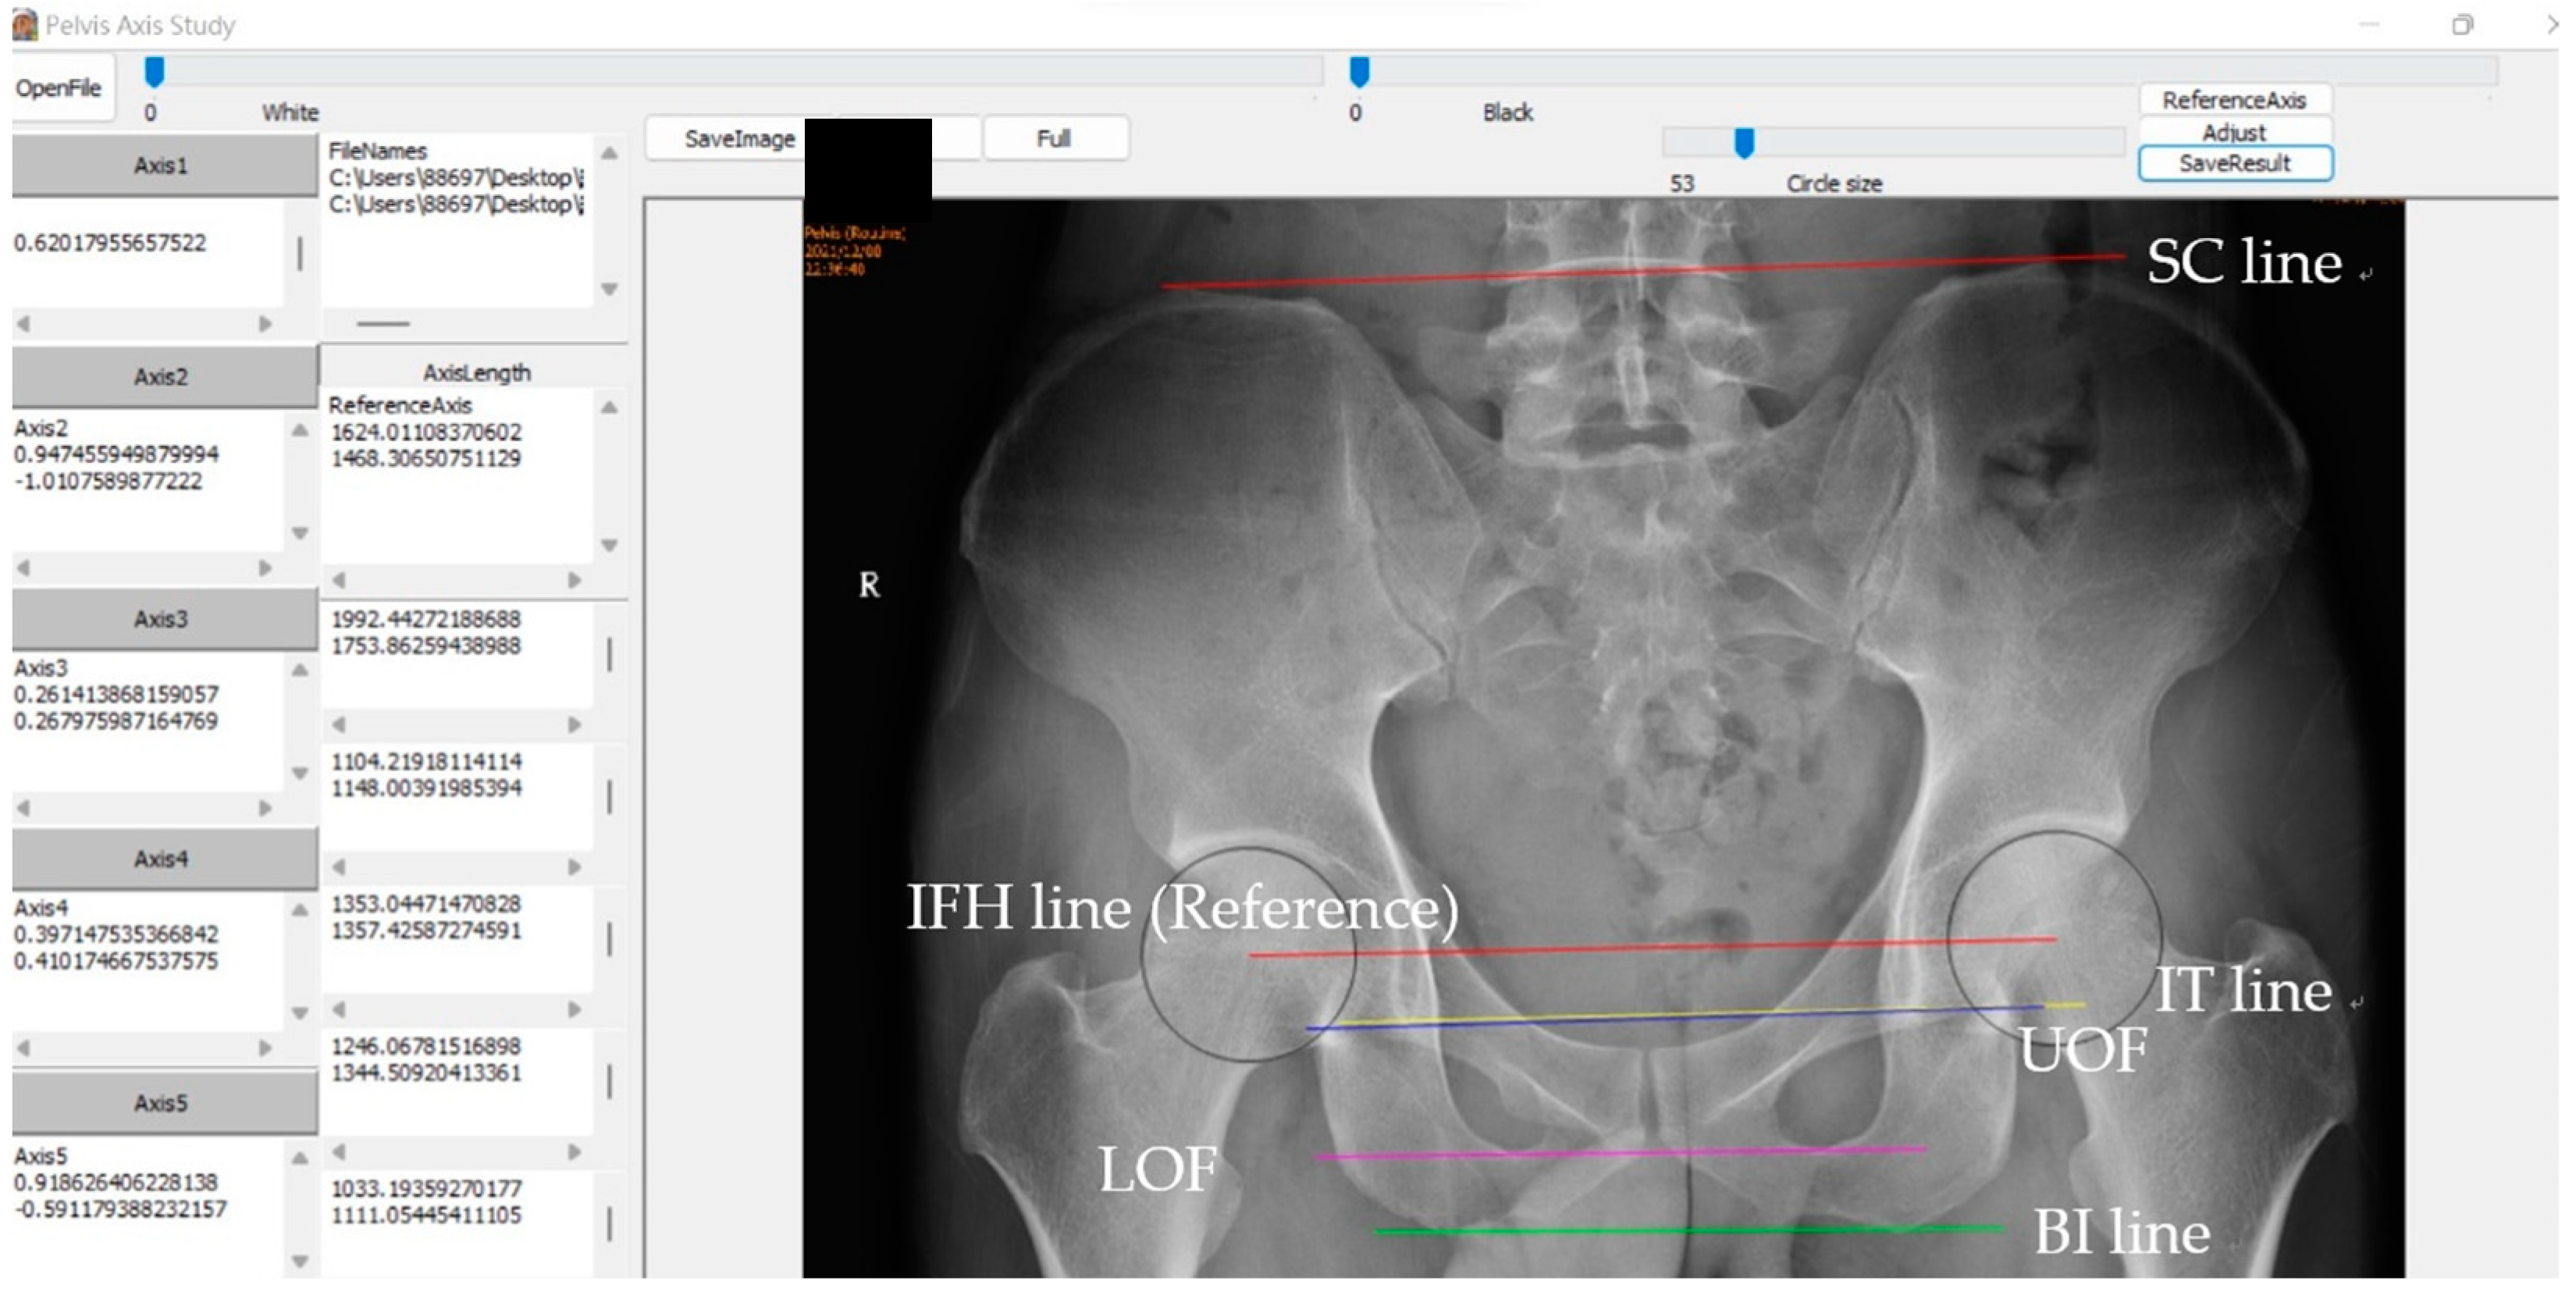
Task: Click the value 1353.04471470828
Action: tap(426, 904)
